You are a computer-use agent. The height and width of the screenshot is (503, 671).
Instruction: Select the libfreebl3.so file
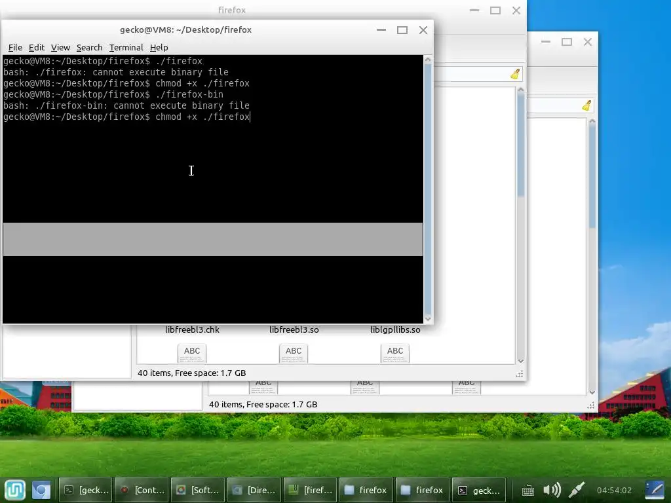point(294,330)
